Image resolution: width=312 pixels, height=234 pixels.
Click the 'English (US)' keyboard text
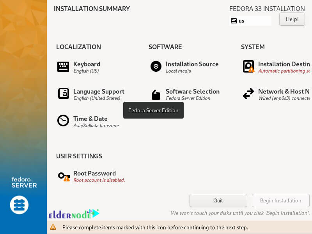click(x=86, y=71)
